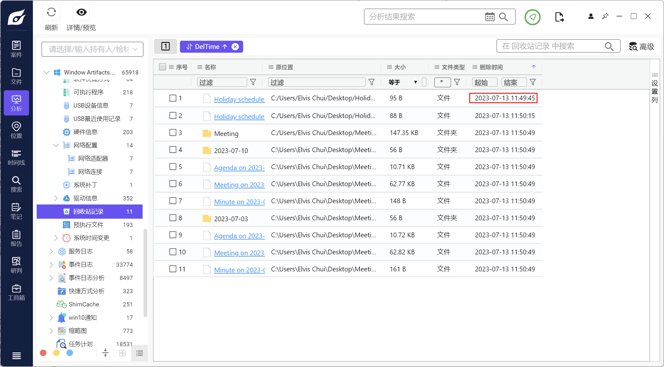Open the Report (报告) sidebar section
Image resolution: width=664 pixels, height=367 pixels.
coord(16,238)
